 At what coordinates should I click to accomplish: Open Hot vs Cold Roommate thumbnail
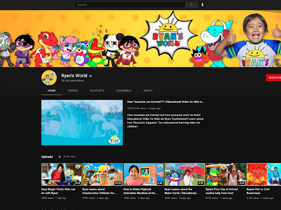pyautogui.click(x=264, y=174)
